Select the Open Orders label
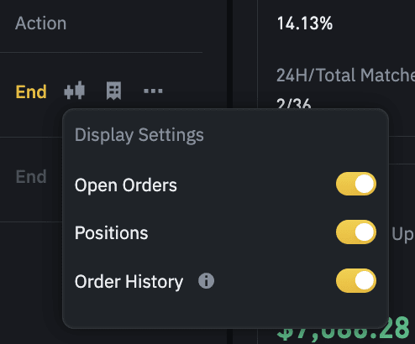 coord(126,185)
